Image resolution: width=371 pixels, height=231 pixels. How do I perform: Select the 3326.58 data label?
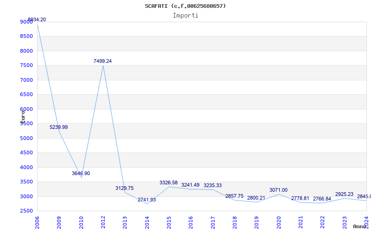click(169, 182)
